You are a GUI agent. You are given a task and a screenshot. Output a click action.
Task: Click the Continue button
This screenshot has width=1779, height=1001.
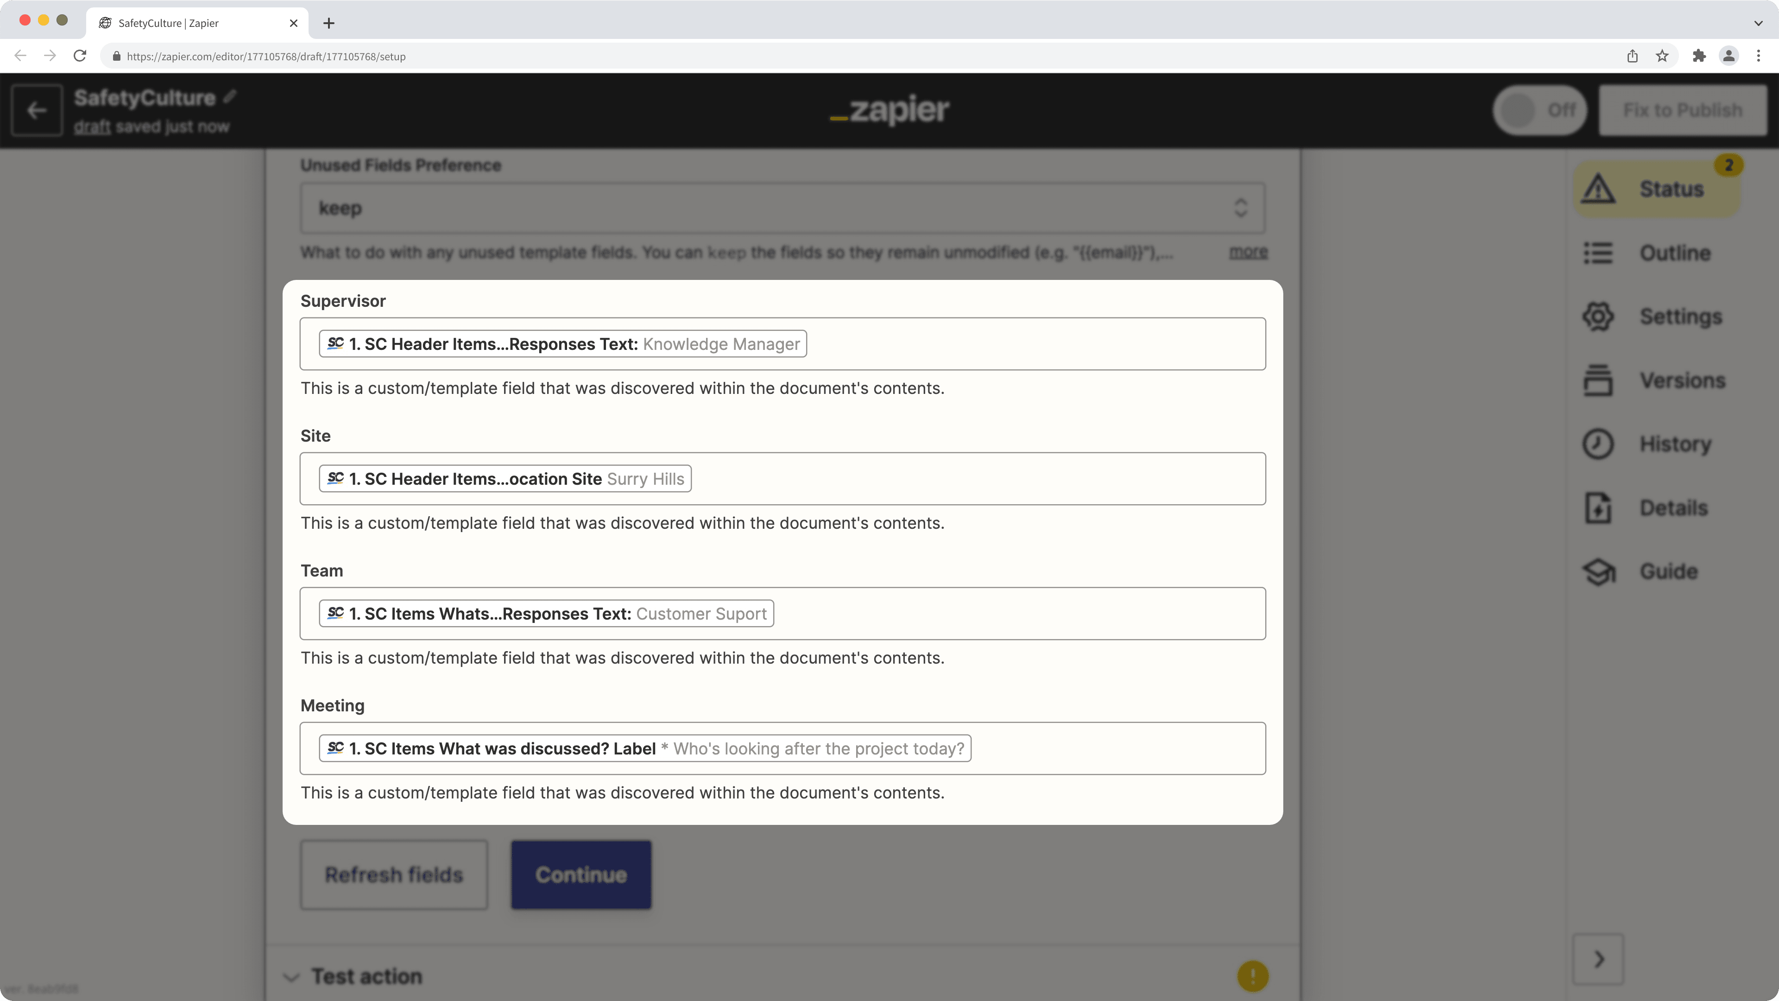pos(580,874)
